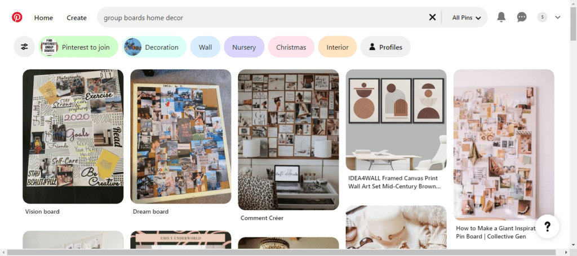Expand the All Pins dropdown
The image size is (577, 256).
pos(466,17)
